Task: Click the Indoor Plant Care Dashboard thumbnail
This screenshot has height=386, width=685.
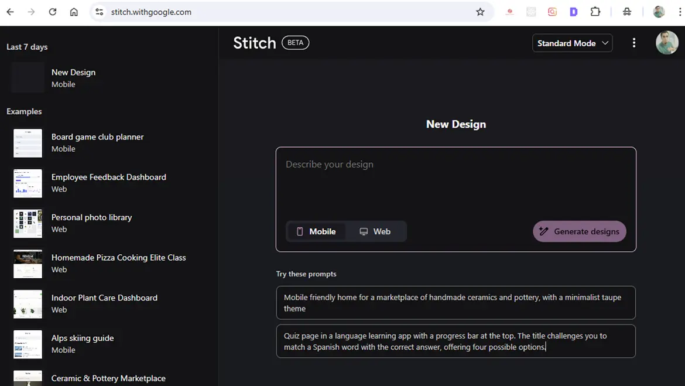Action: pos(28,304)
